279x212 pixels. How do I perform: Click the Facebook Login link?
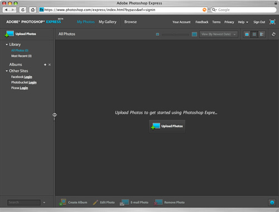[x=28, y=77]
